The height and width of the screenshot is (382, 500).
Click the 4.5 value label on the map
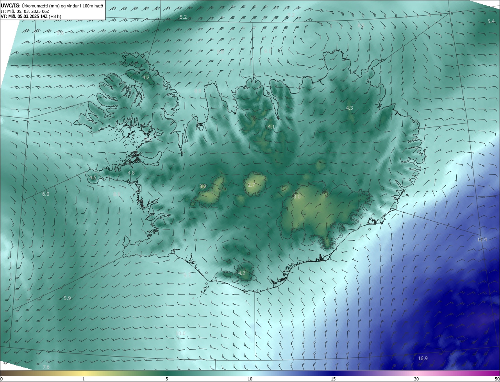coord(93,177)
